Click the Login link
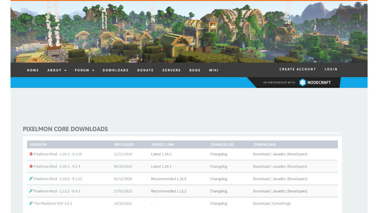The image size is (378, 213). 331,69
